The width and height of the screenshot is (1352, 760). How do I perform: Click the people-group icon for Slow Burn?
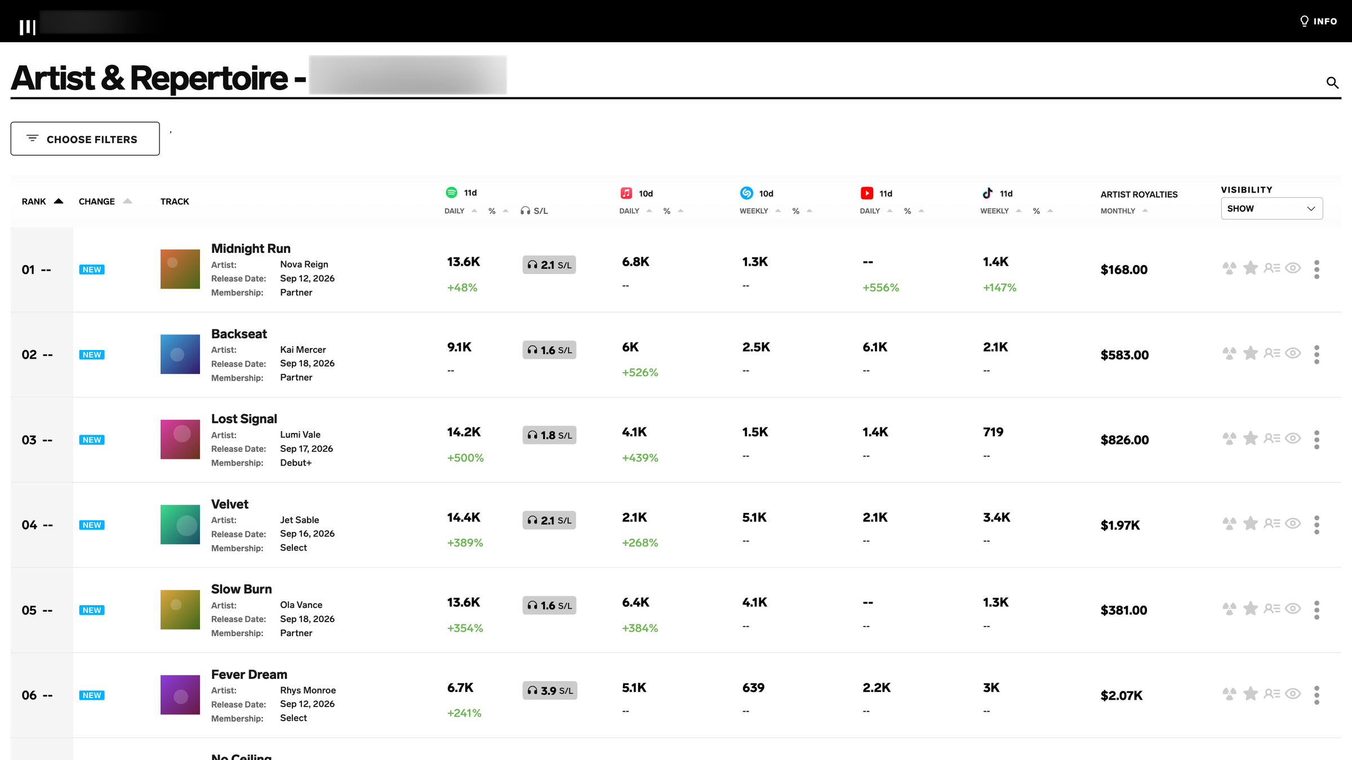point(1229,609)
